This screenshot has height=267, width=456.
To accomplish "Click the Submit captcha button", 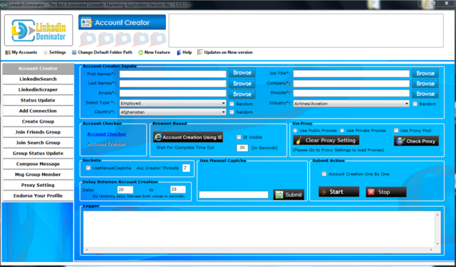I will [x=289, y=195].
